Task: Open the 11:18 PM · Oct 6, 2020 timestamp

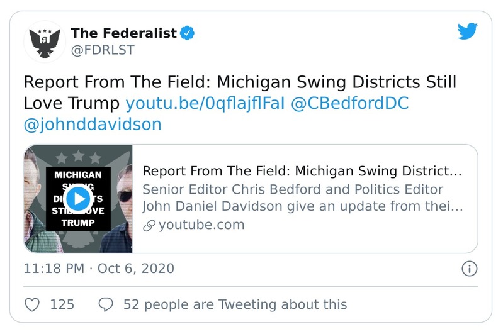Action: pyautogui.click(x=99, y=269)
